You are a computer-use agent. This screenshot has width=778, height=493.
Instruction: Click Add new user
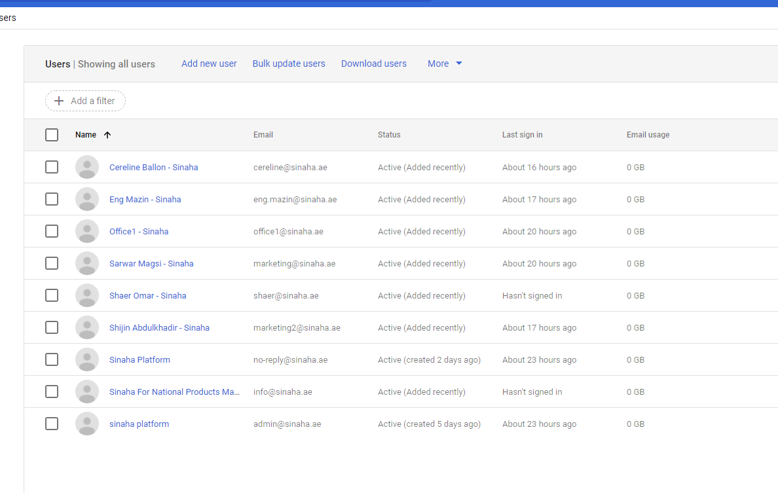[x=209, y=64]
